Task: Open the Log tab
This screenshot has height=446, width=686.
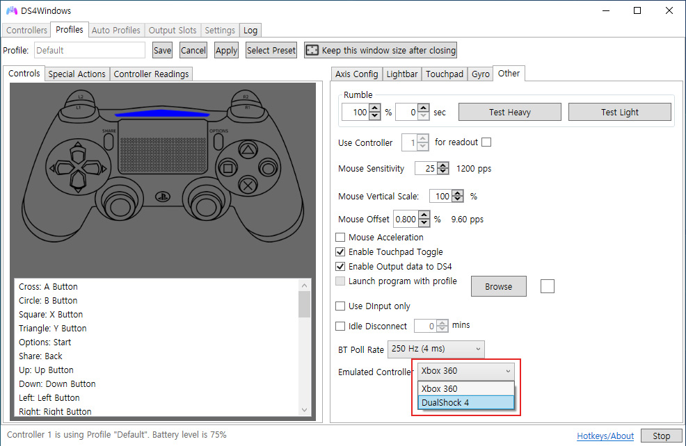Action: [x=250, y=30]
